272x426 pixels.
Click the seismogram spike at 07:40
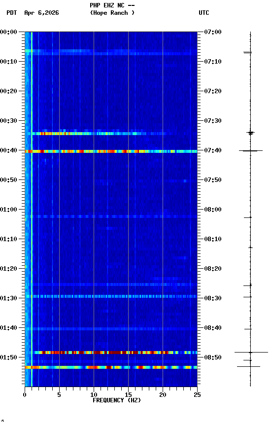click(x=250, y=151)
